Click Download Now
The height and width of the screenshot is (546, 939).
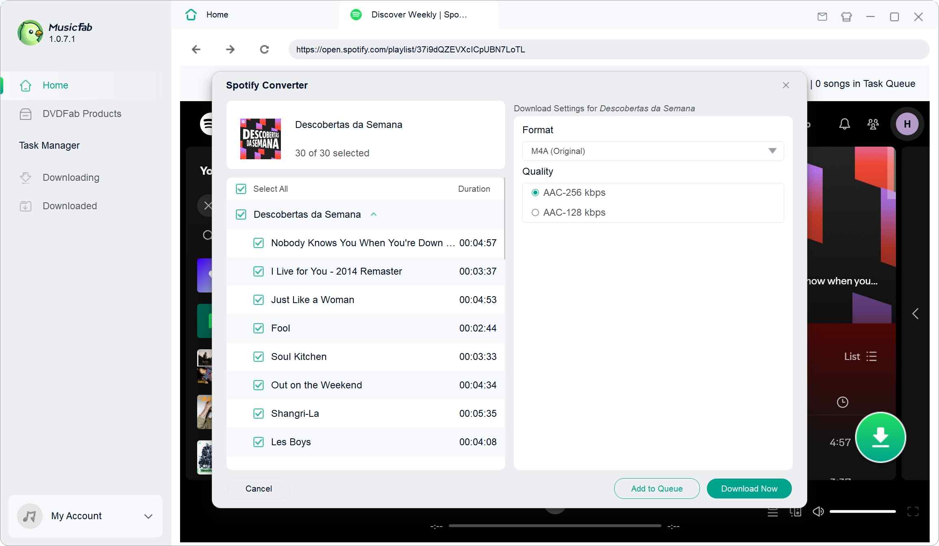749,489
